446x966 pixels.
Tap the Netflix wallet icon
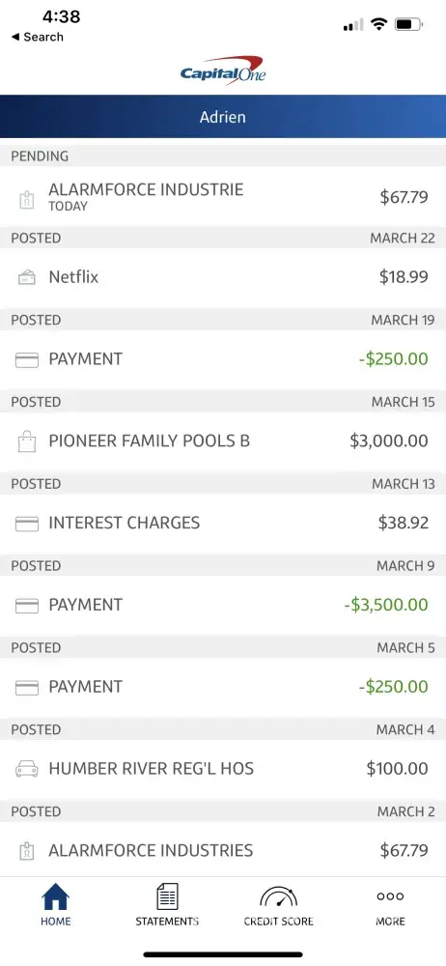point(26,278)
